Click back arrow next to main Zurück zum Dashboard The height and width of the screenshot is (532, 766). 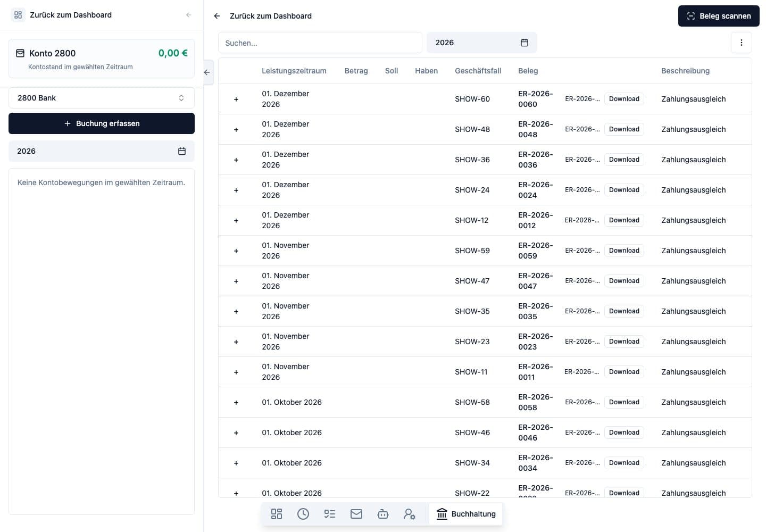tap(217, 16)
